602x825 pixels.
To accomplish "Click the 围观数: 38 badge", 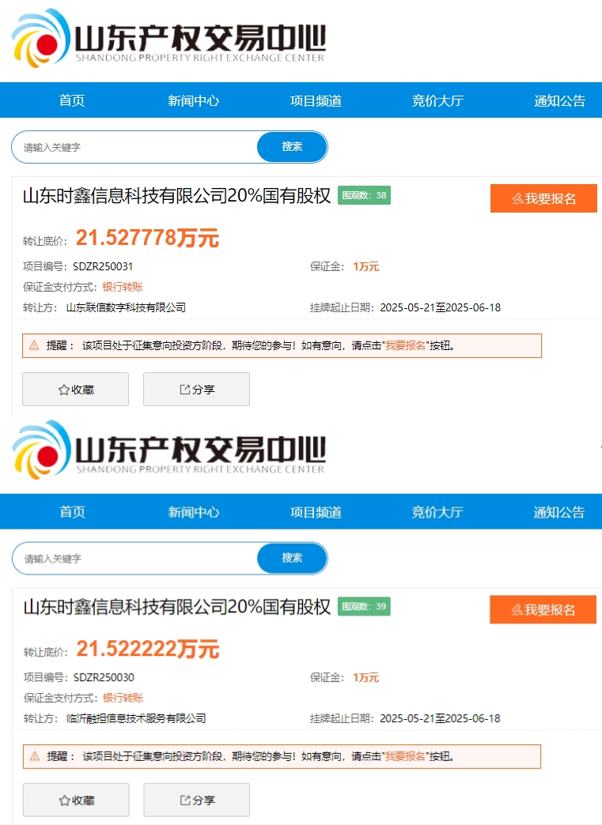I will tap(364, 195).
